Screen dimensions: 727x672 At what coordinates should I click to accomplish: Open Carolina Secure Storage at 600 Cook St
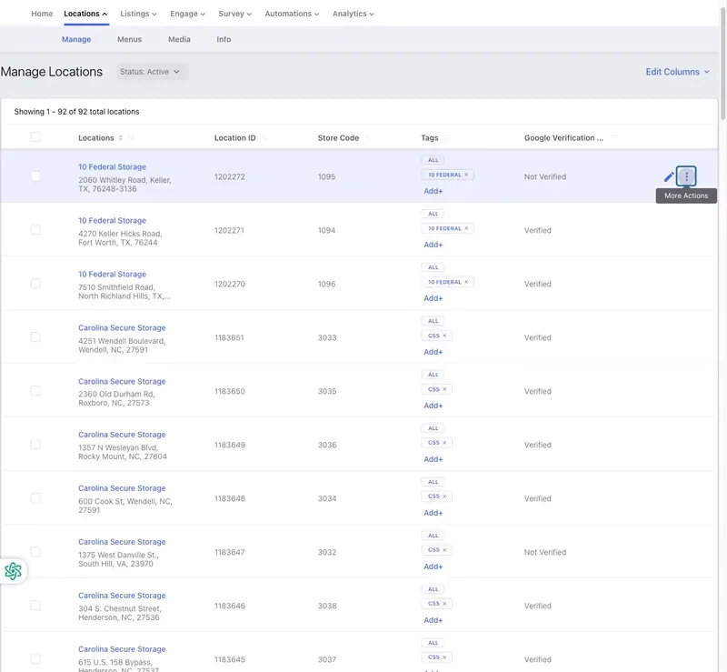pos(122,488)
